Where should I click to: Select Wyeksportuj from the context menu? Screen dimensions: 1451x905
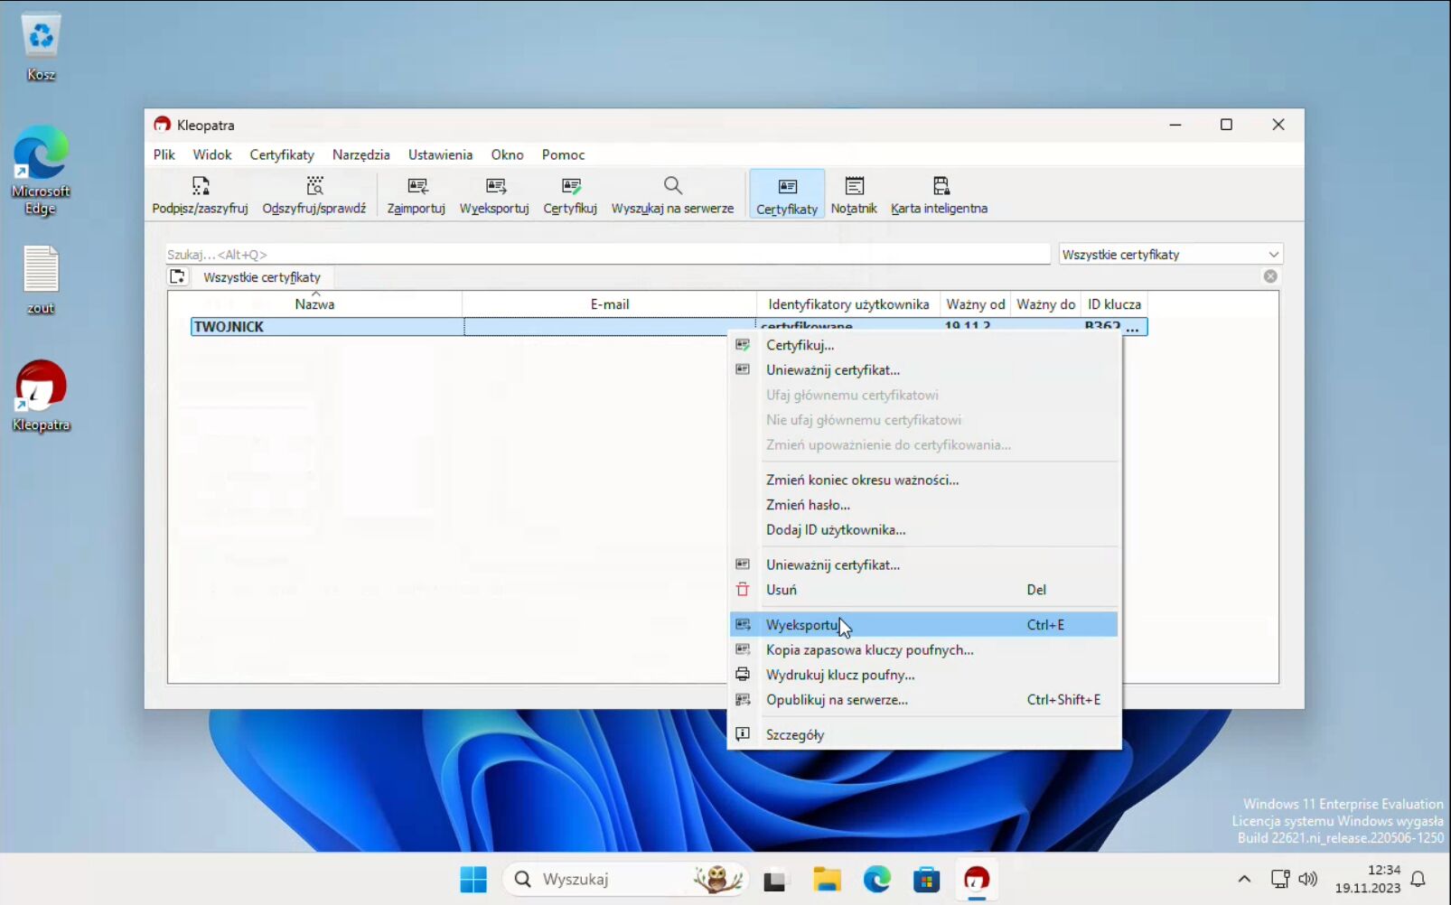point(802,625)
